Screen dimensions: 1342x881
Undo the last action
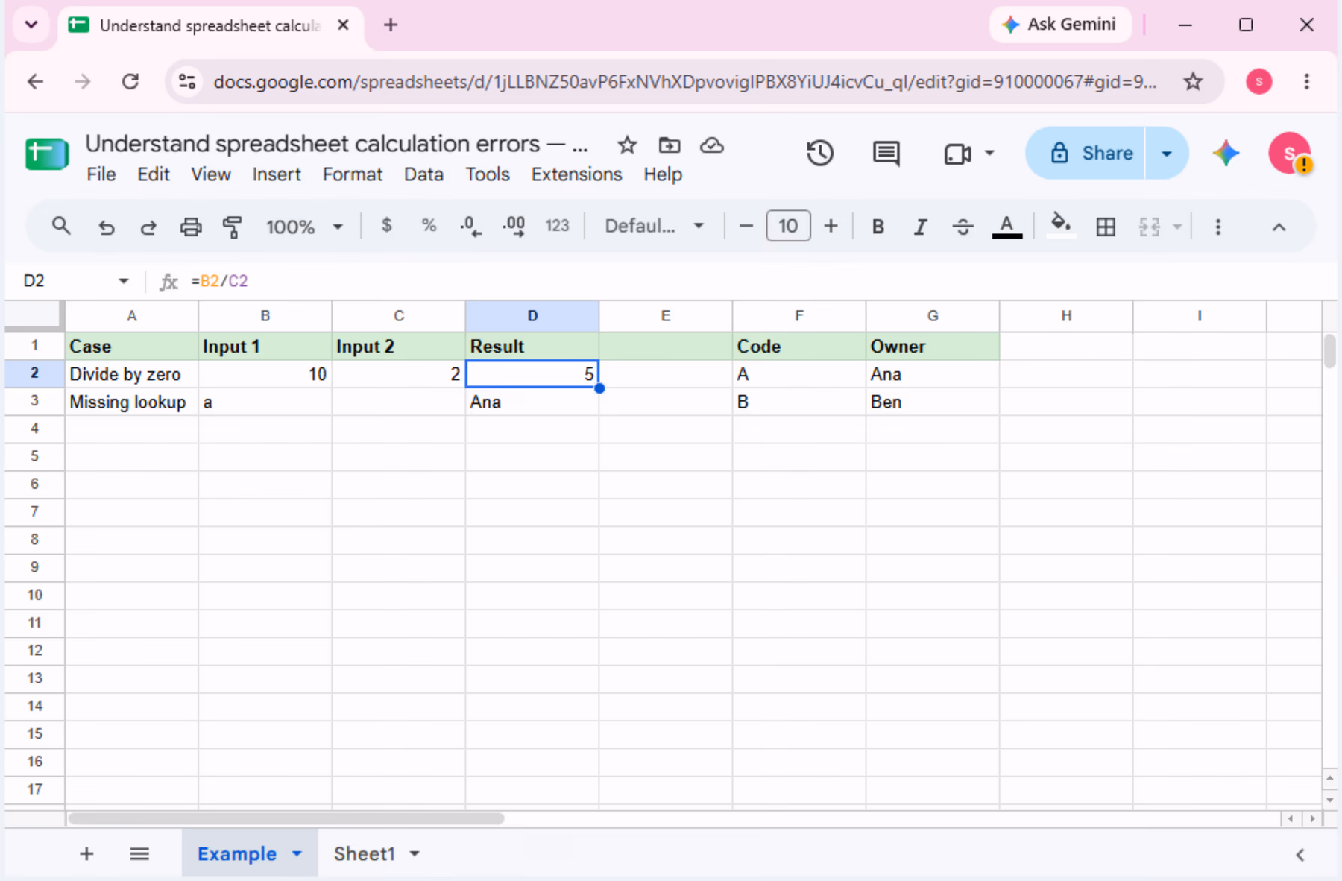click(106, 227)
